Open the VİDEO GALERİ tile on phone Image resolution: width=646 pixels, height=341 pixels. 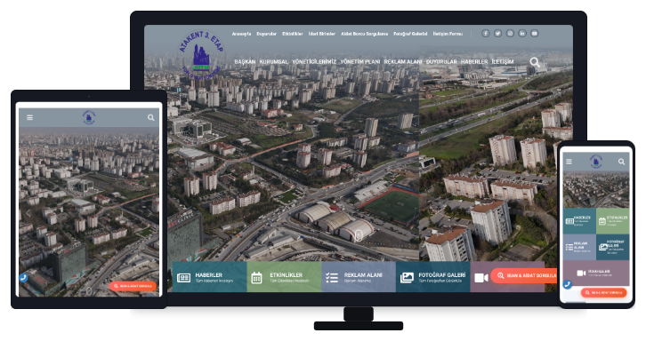(x=596, y=274)
